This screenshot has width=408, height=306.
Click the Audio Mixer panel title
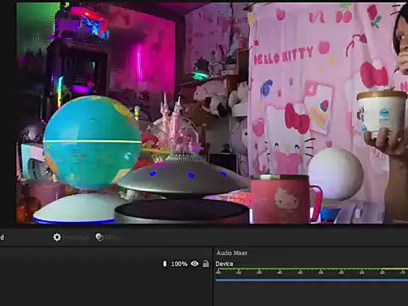[232, 253]
